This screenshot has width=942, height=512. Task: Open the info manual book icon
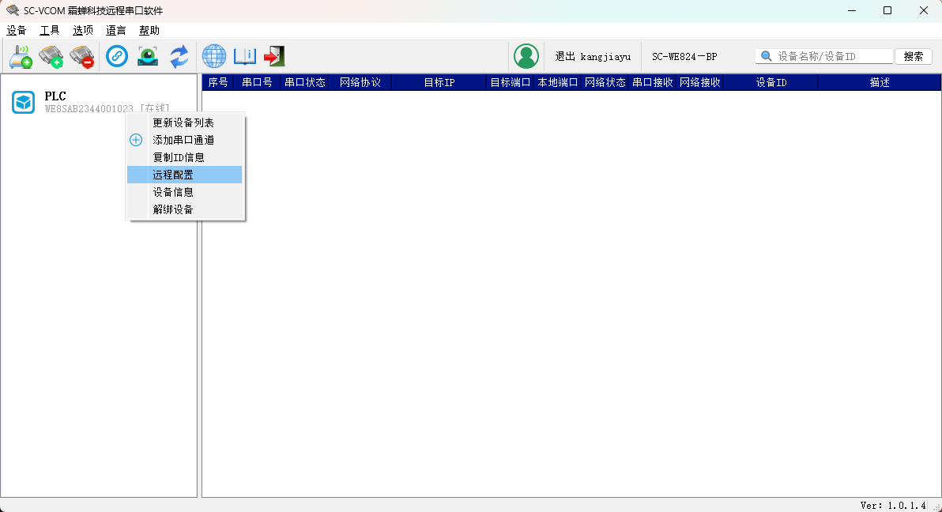pyautogui.click(x=244, y=56)
